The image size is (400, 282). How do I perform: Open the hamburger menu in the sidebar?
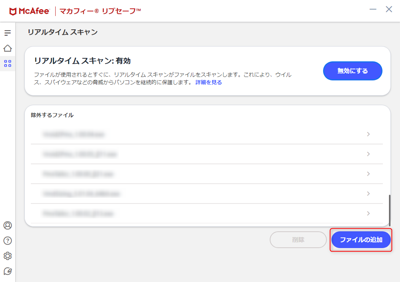point(8,33)
